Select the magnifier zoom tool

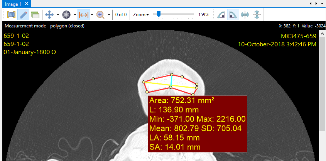[101, 15]
